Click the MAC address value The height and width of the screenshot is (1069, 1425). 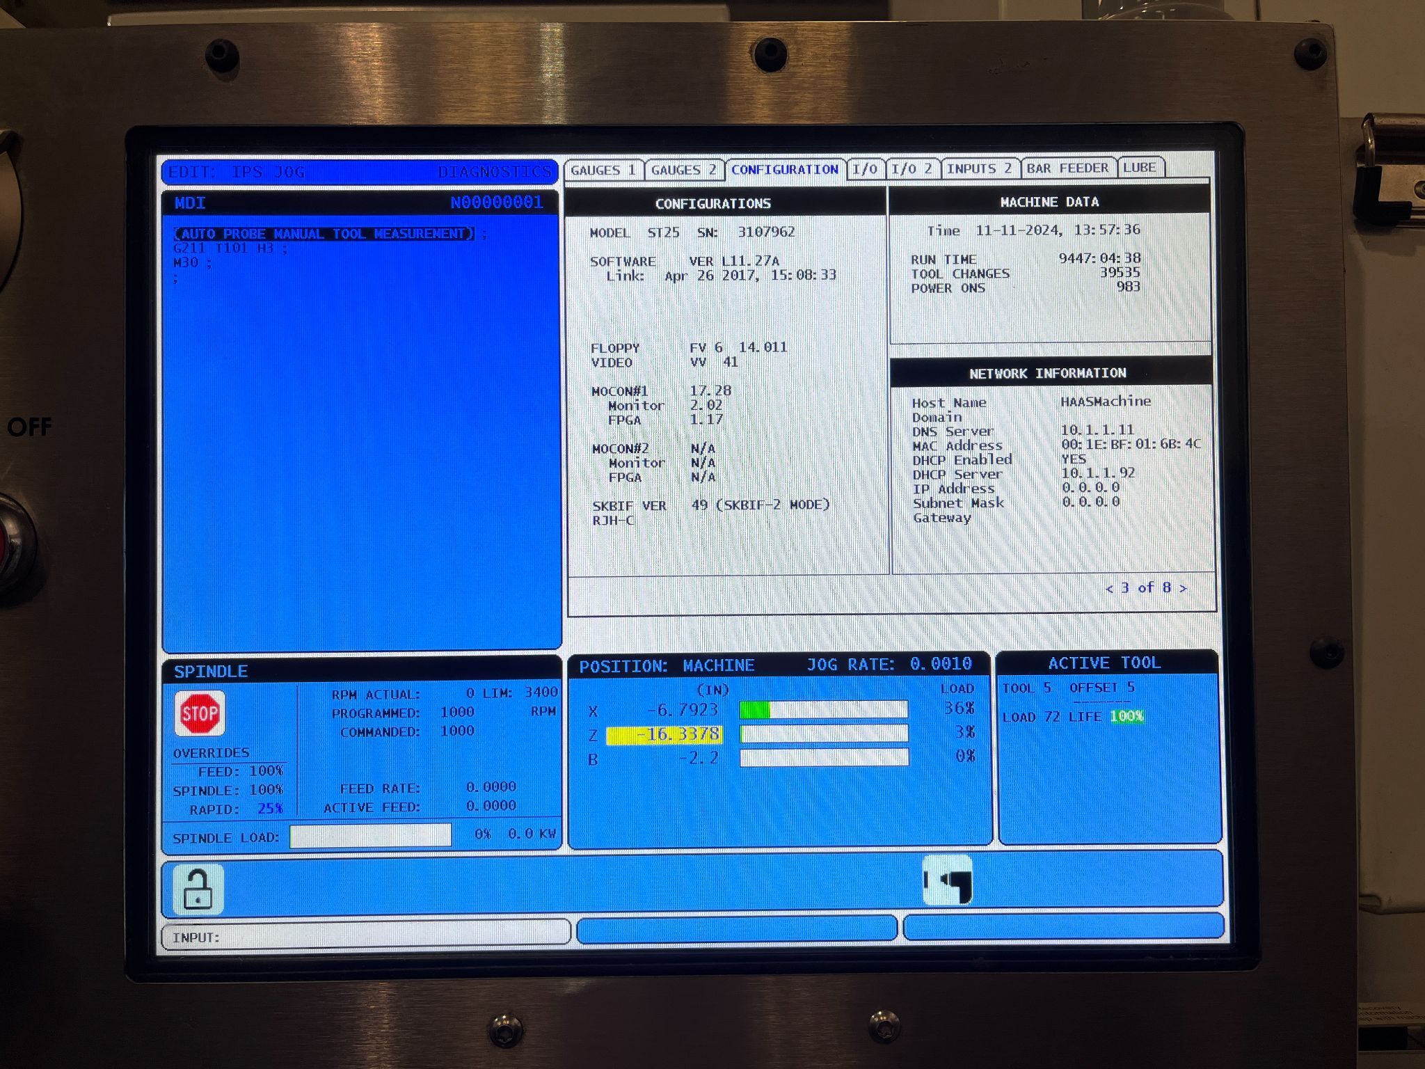1131,444
